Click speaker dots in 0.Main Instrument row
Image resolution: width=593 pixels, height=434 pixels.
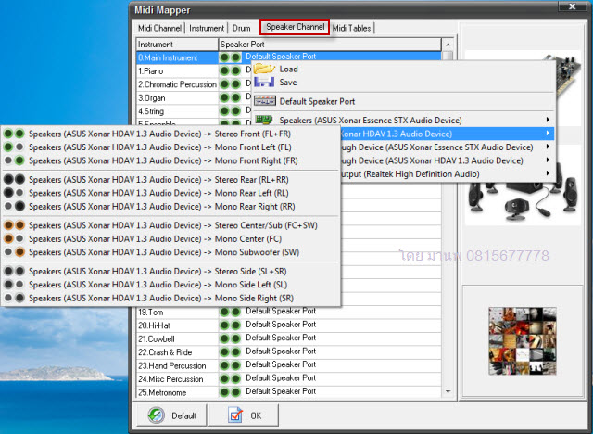231,57
